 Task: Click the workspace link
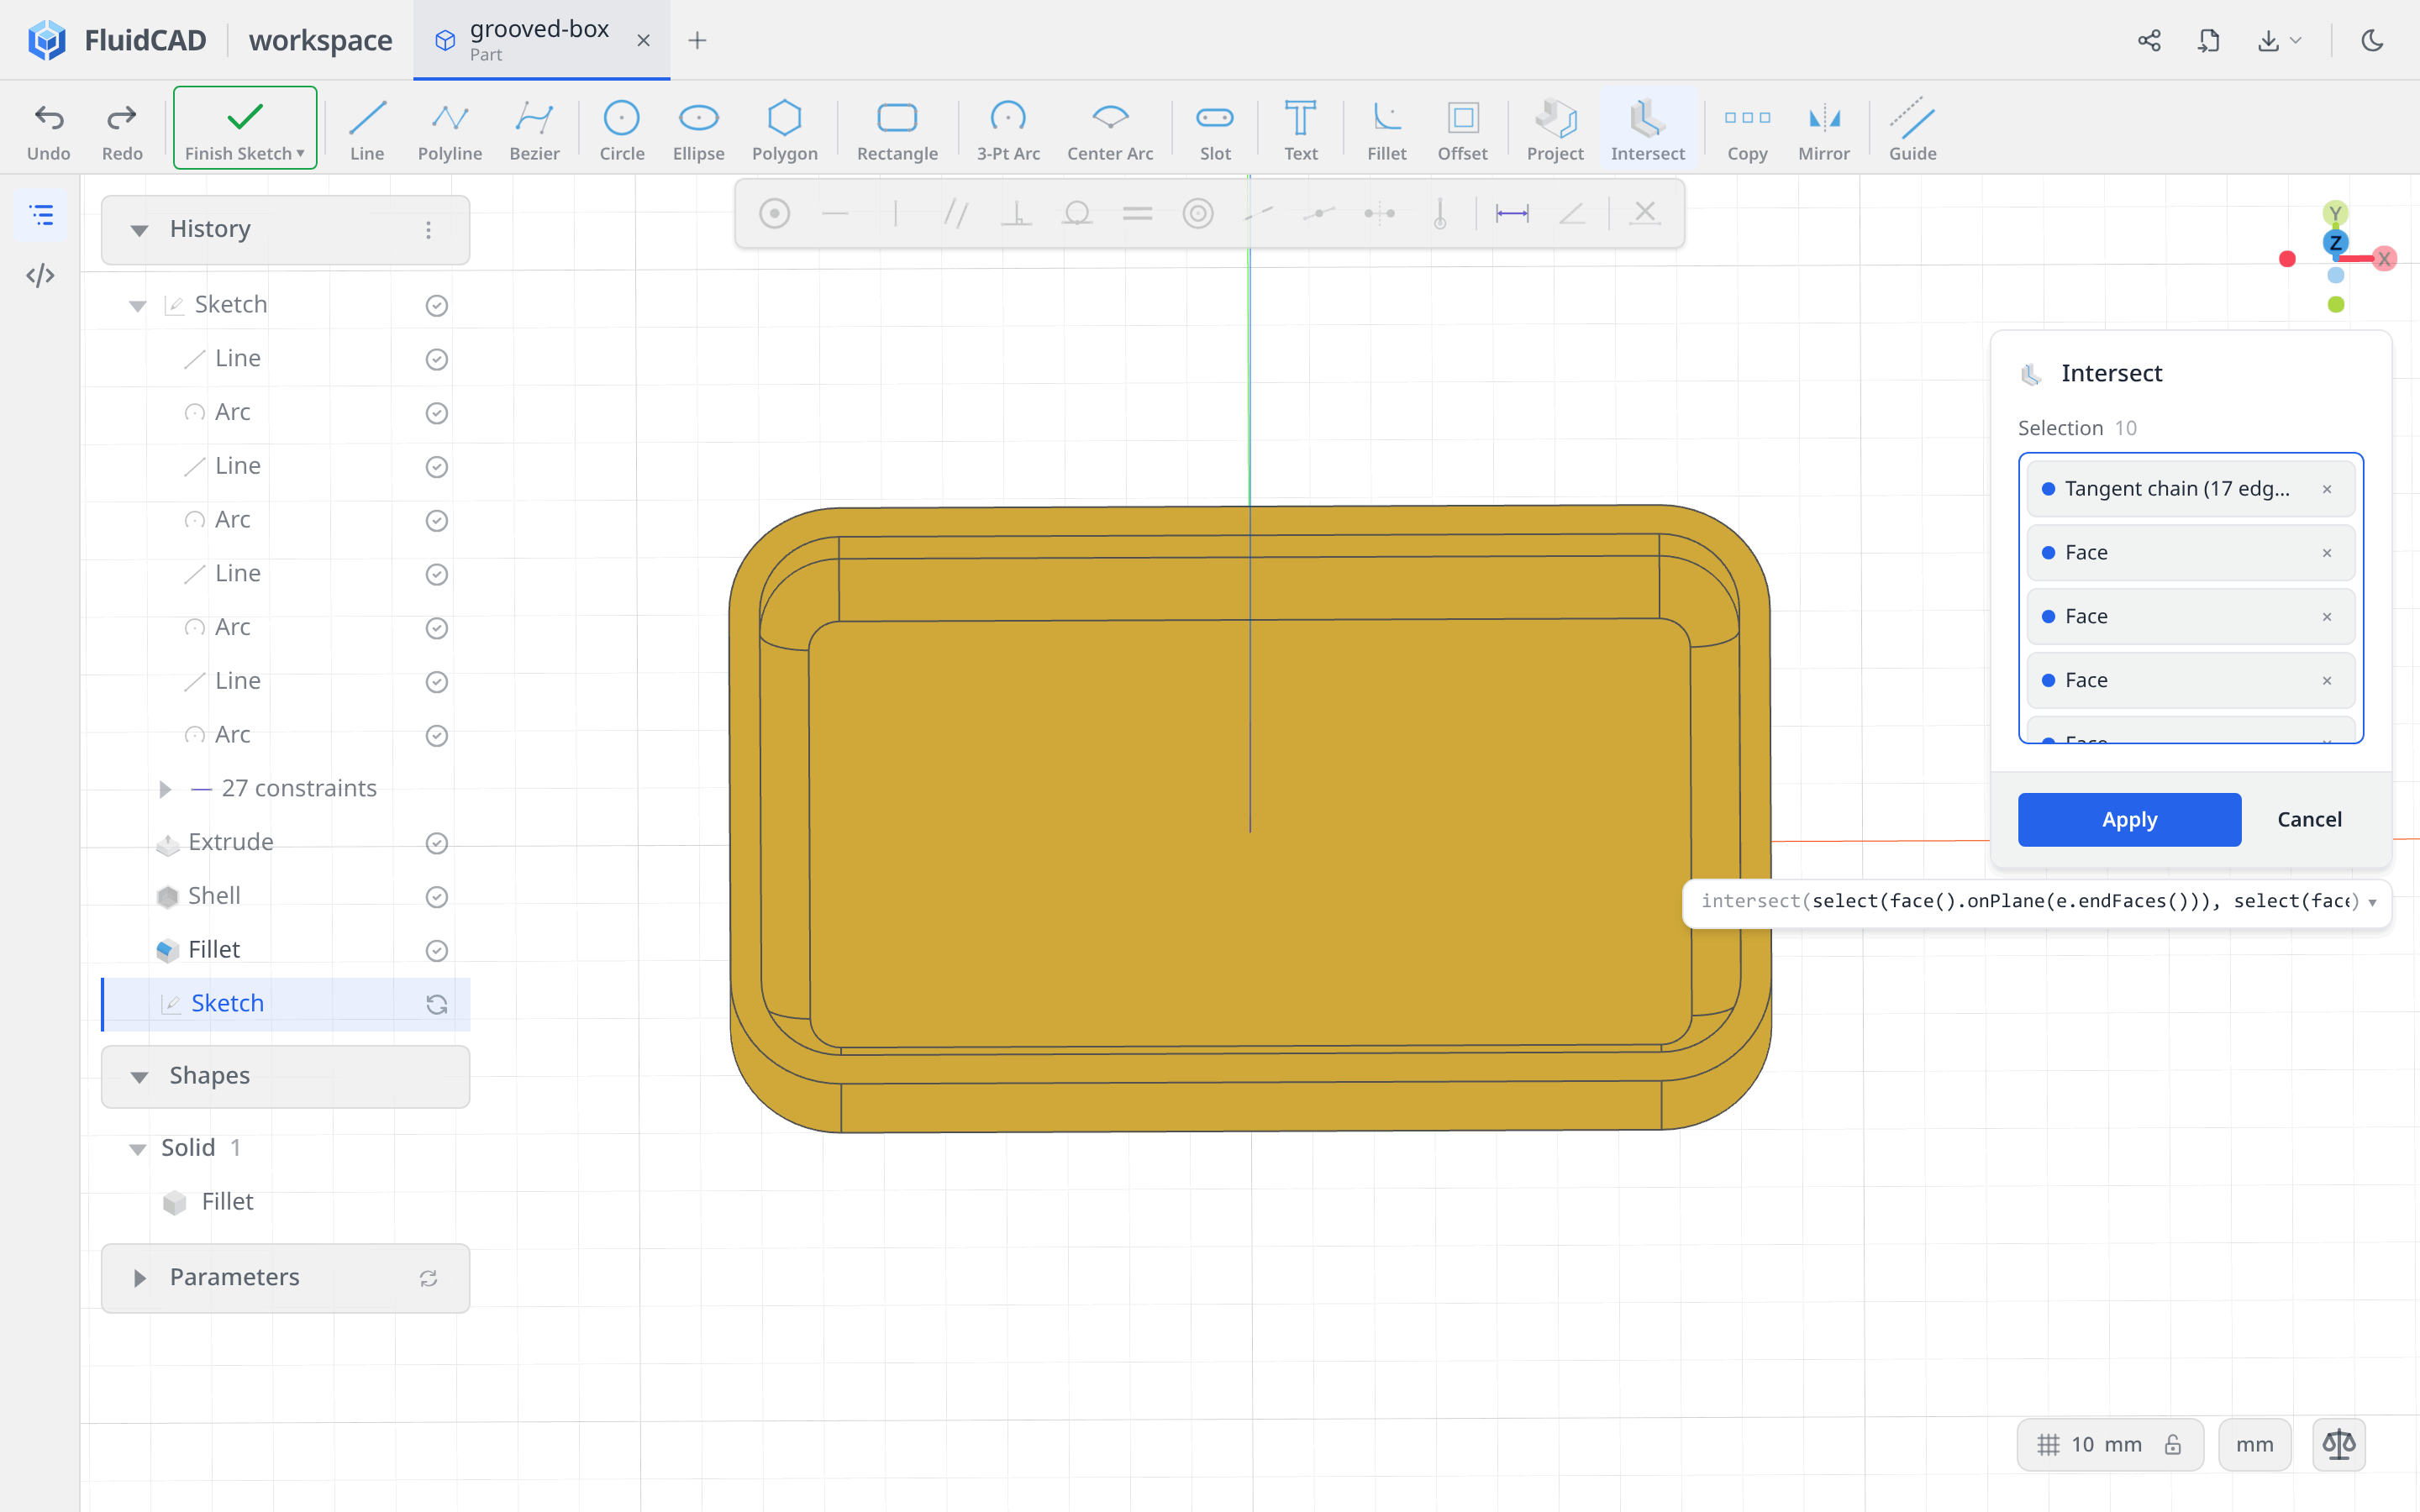320,40
